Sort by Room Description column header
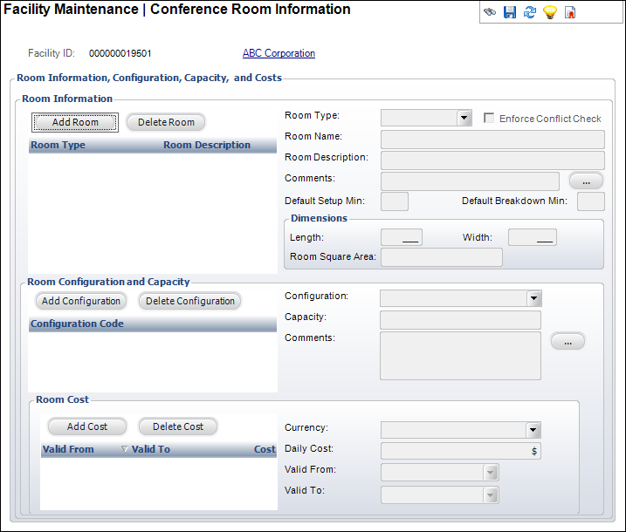The height and width of the screenshot is (532, 626). click(x=207, y=145)
